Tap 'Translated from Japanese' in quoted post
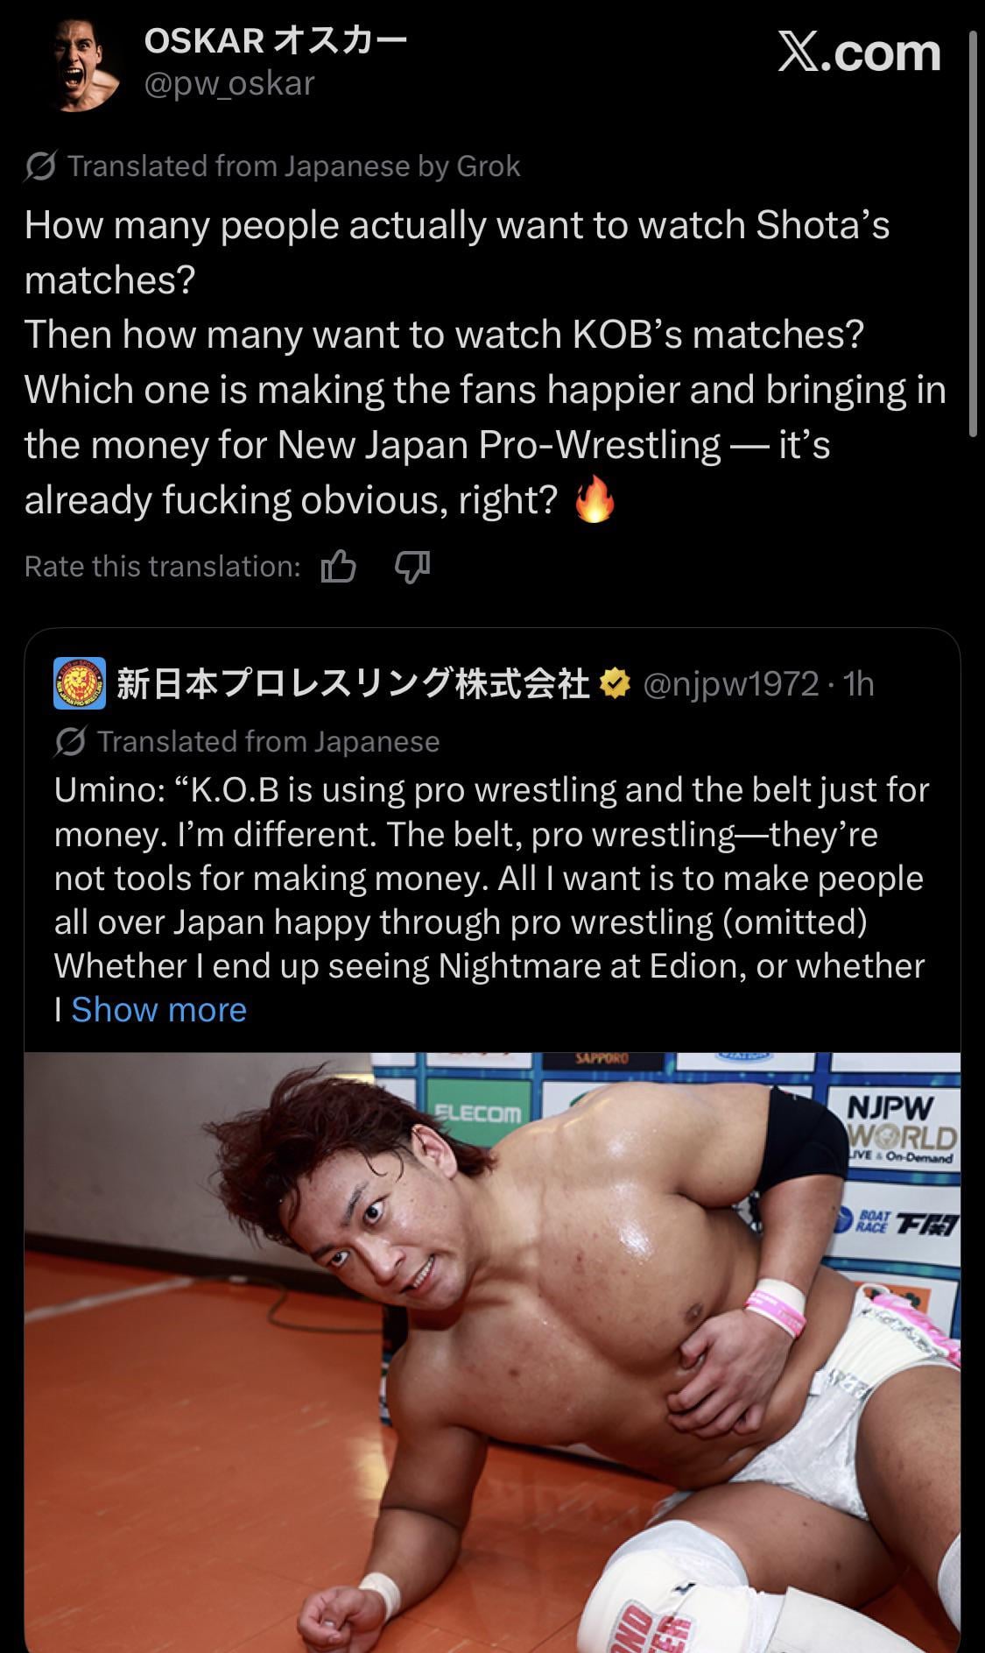 coord(268,742)
